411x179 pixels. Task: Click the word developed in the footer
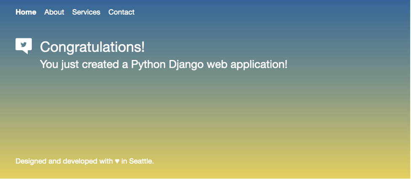tap(80, 161)
